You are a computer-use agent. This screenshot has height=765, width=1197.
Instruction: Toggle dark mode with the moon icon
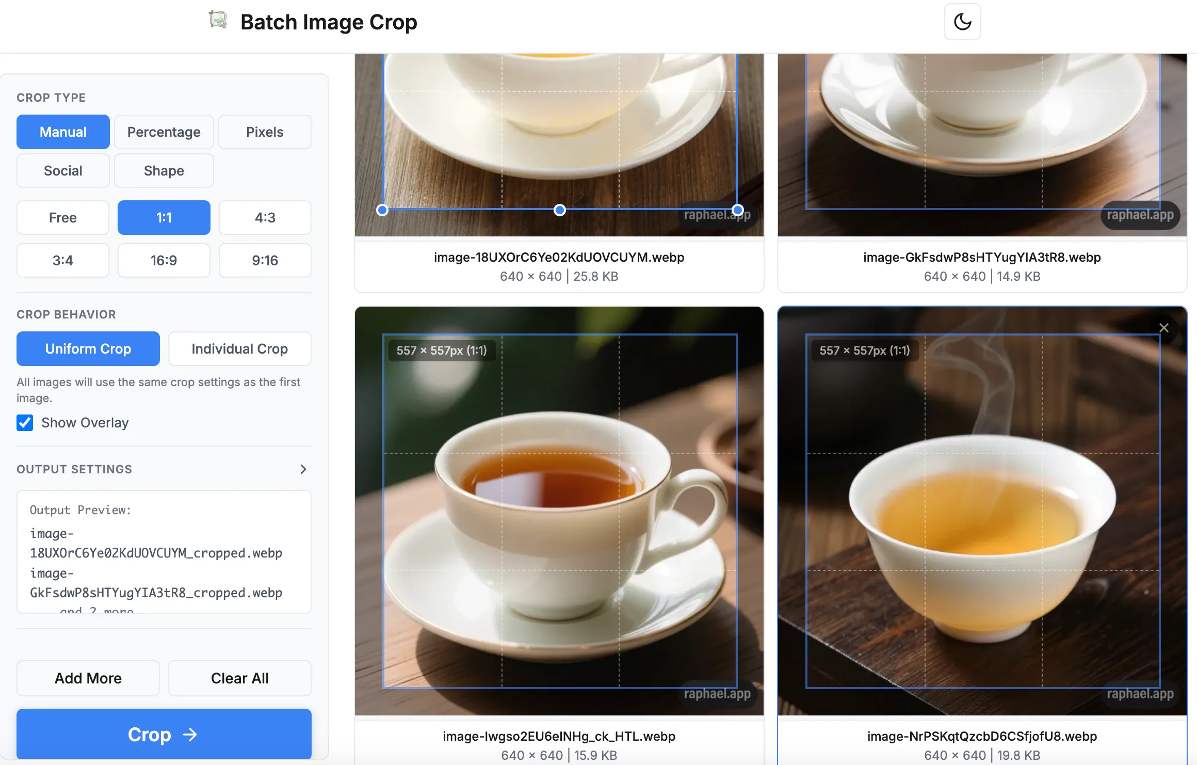tap(962, 22)
